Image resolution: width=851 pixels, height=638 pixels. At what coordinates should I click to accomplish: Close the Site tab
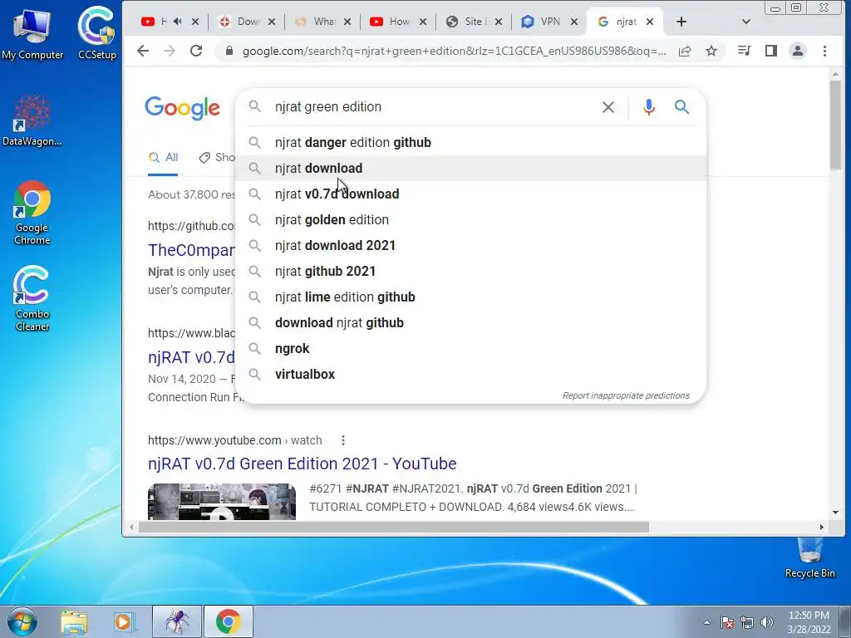point(499,22)
